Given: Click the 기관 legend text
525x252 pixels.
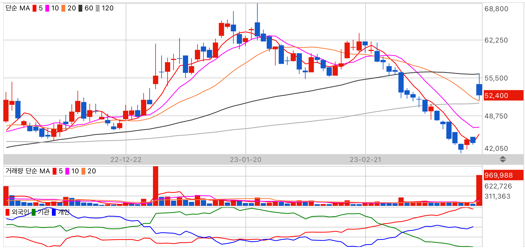Looking at the screenshot, I should (44, 212).
